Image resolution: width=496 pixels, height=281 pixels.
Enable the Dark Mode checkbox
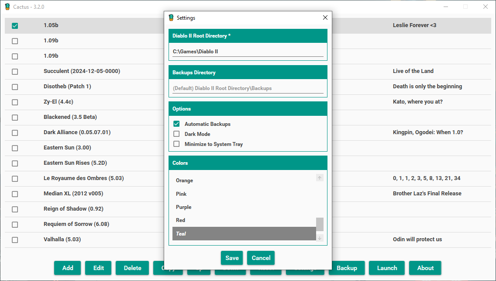click(x=176, y=134)
